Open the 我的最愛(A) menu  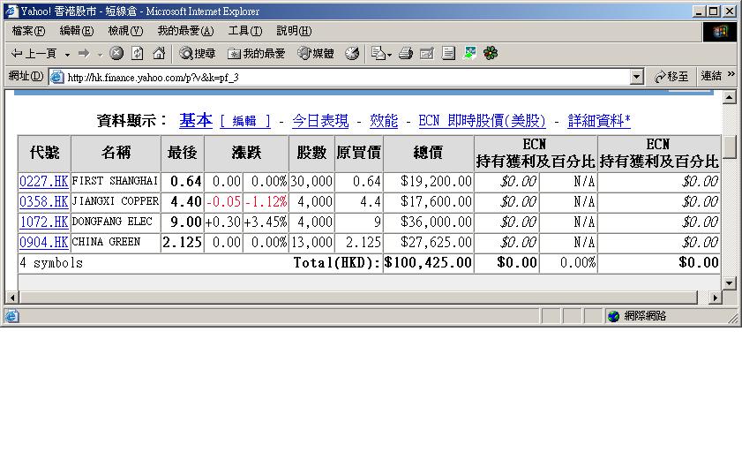[185, 31]
